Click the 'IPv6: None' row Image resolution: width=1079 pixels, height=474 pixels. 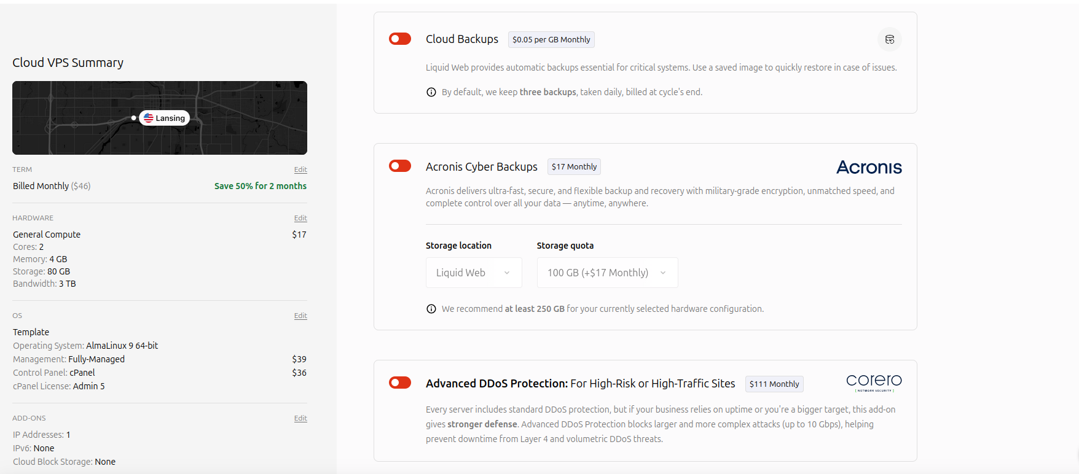click(x=34, y=448)
